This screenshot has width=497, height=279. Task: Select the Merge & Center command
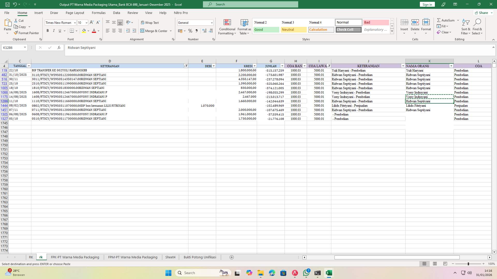155,31
